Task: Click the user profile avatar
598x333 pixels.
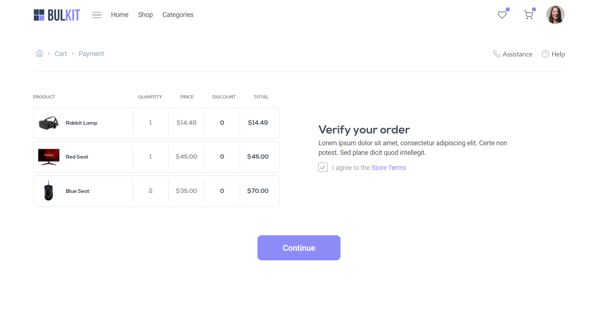Action: pyautogui.click(x=555, y=15)
